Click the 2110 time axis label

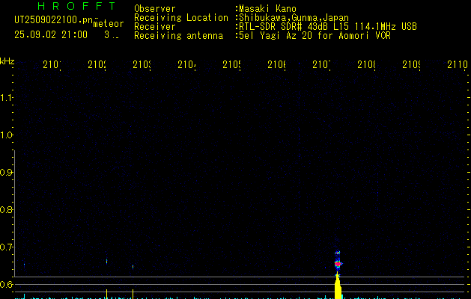458,64
